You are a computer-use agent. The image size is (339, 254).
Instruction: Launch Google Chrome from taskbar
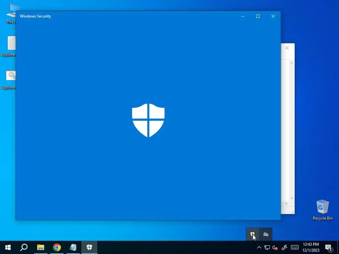coord(57,247)
